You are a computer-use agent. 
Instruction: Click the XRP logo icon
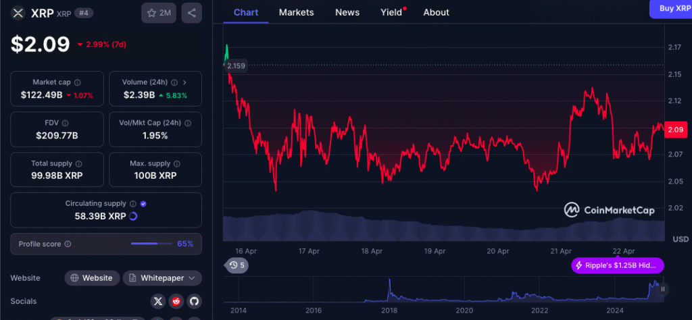(18, 14)
